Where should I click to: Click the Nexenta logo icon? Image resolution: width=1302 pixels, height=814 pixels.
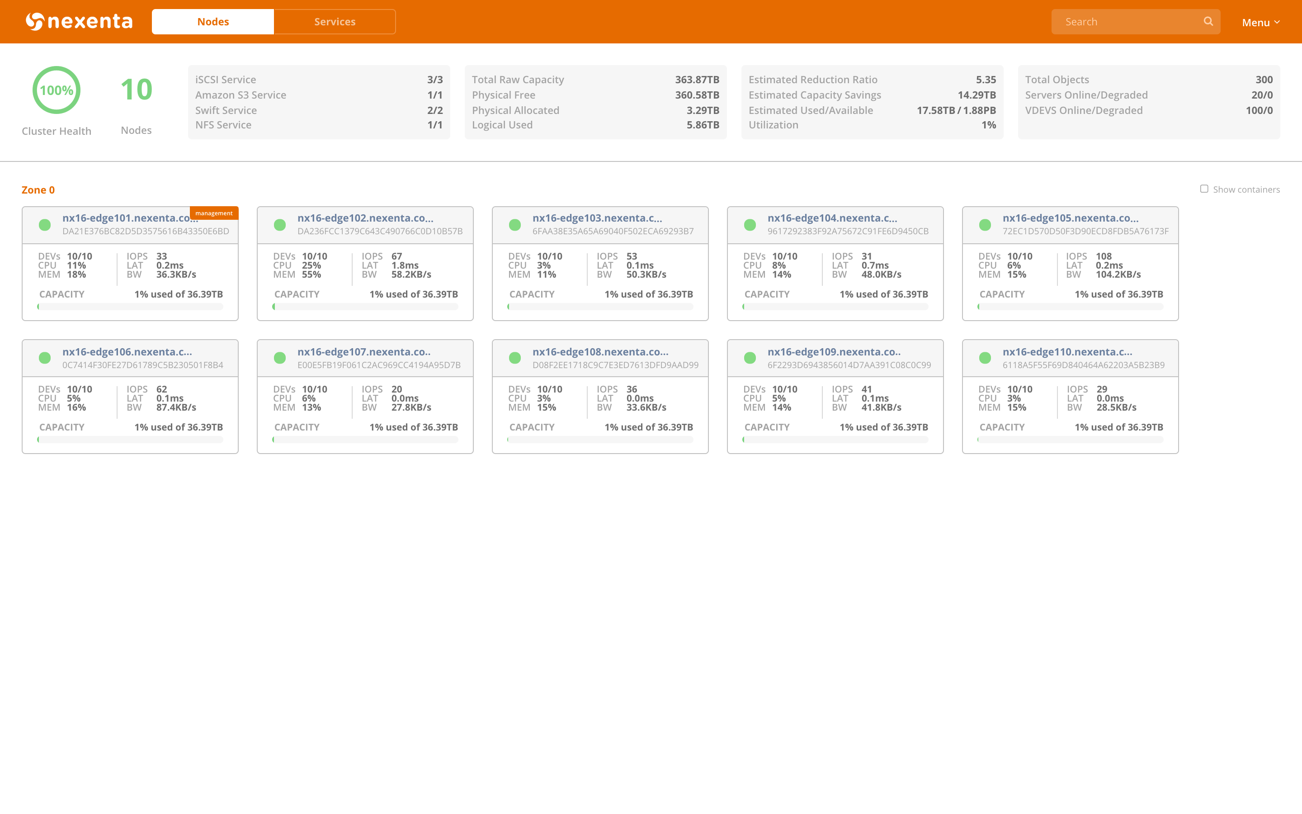coord(35,22)
